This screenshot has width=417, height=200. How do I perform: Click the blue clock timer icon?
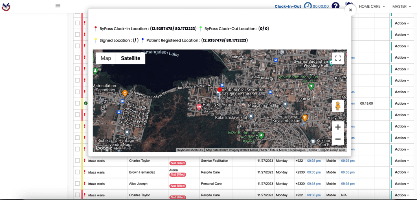tap(308, 6)
